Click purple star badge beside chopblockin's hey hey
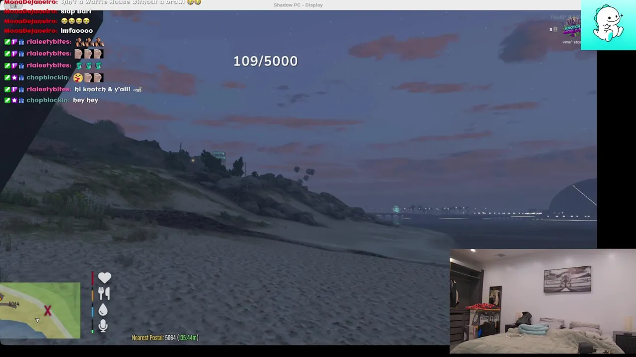 [14, 100]
